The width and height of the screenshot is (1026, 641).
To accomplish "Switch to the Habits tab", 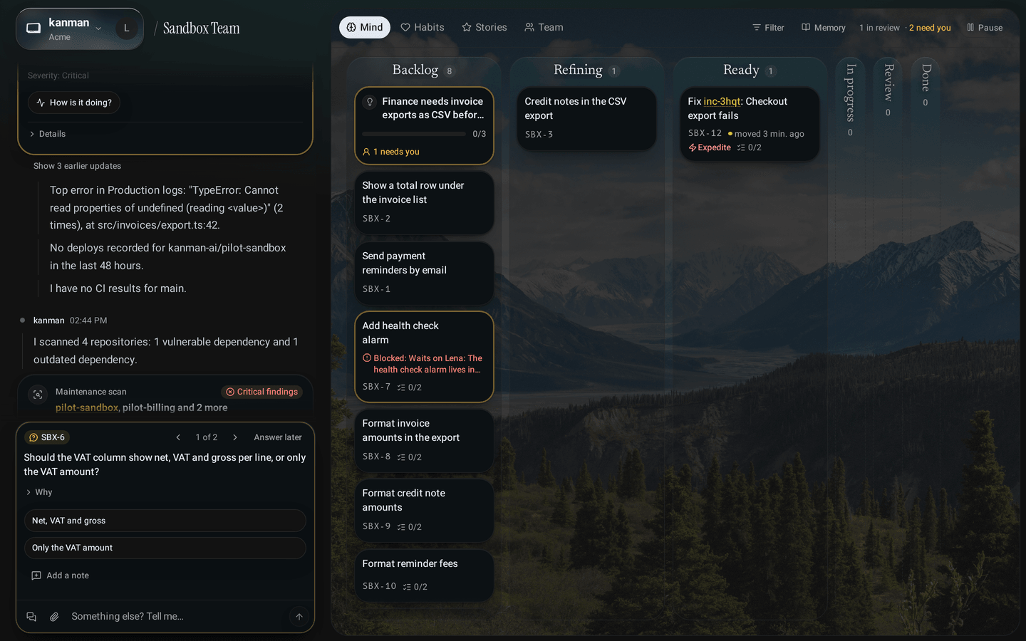I will (x=423, y=27).
